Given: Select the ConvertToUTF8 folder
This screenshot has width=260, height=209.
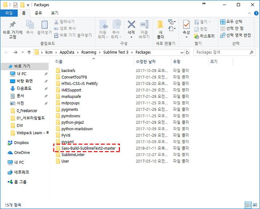Looking at the screenshot, I should click(x=74, y=77).
